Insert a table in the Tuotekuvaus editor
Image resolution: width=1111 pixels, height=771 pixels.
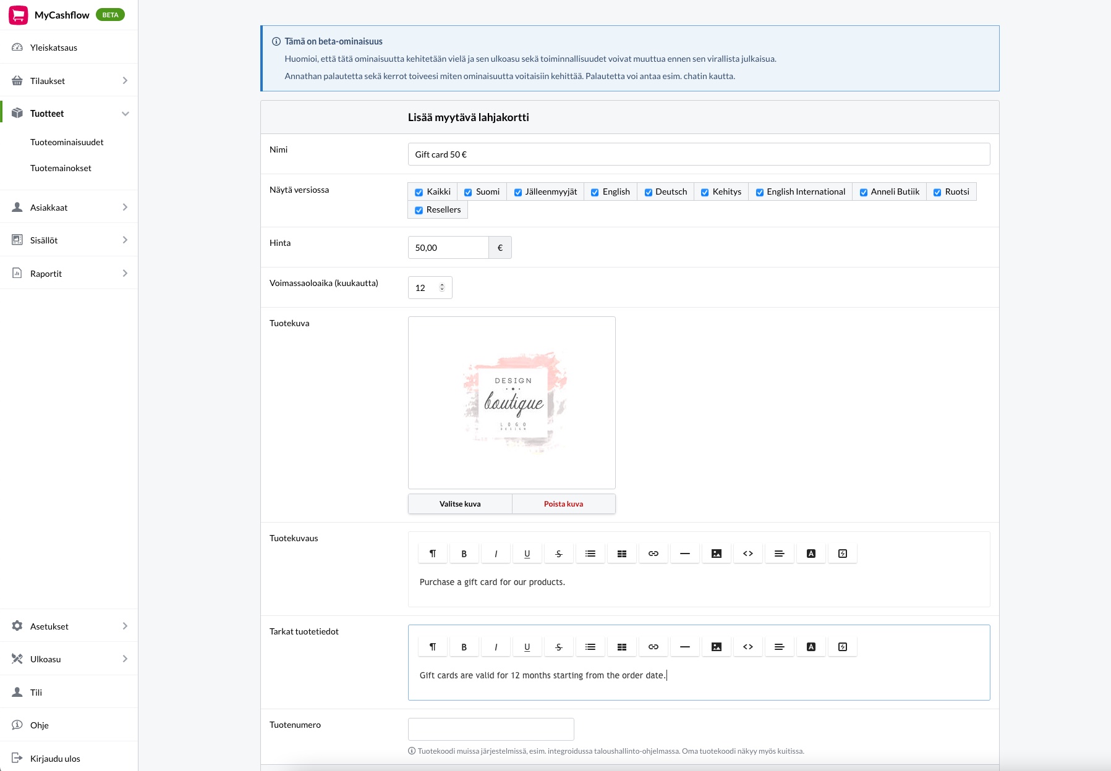(622, 554)
